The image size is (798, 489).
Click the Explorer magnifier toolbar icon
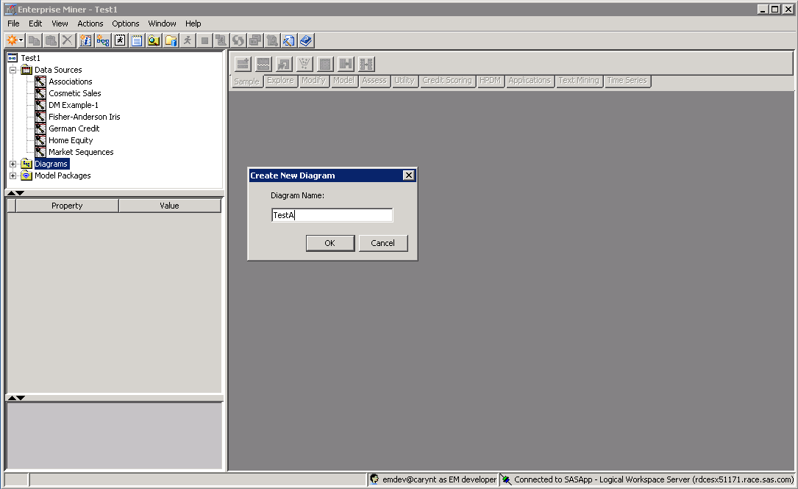(154, 40)
